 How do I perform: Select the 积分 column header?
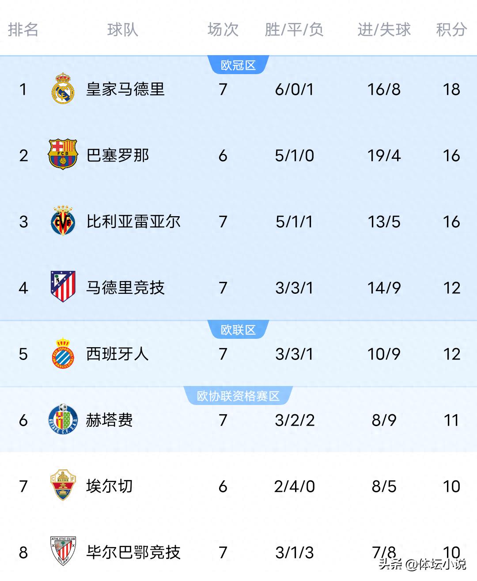click(x=451, y=30)
